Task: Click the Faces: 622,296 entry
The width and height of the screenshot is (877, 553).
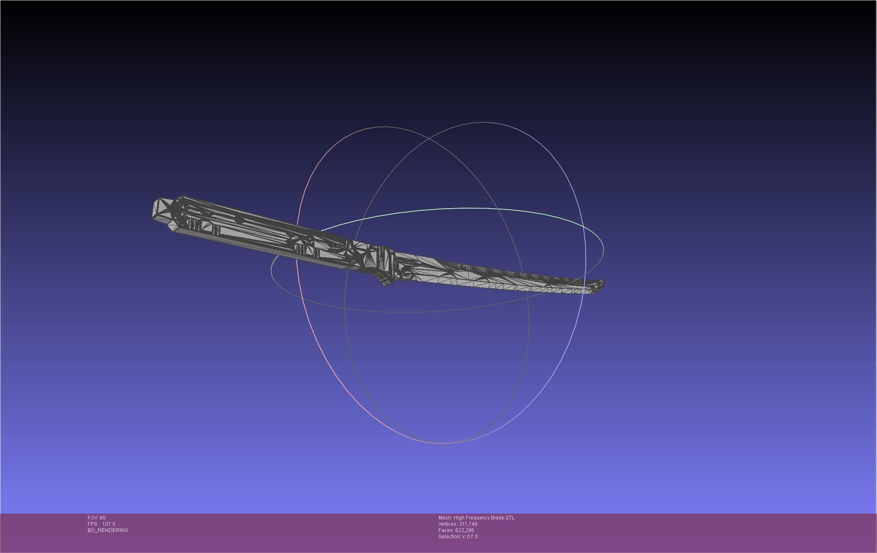Action: (456, 530)
